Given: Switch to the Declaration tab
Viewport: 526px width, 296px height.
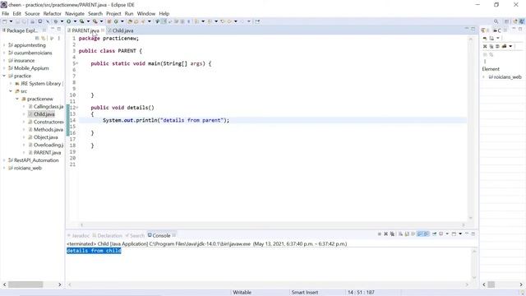Looking at the screenshot, I should (108, 236).
